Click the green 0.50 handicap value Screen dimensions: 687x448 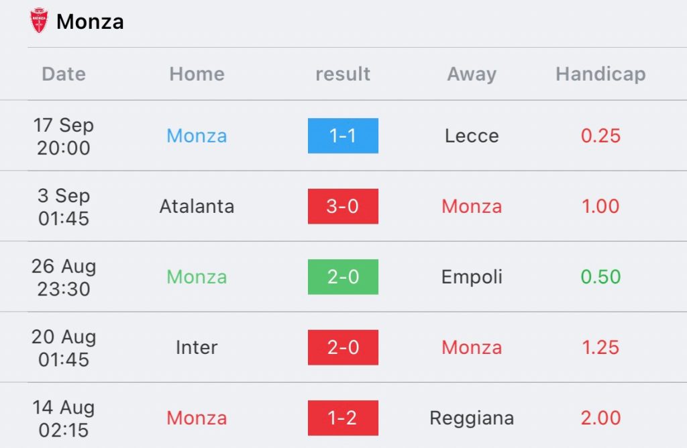pos(600,277)
